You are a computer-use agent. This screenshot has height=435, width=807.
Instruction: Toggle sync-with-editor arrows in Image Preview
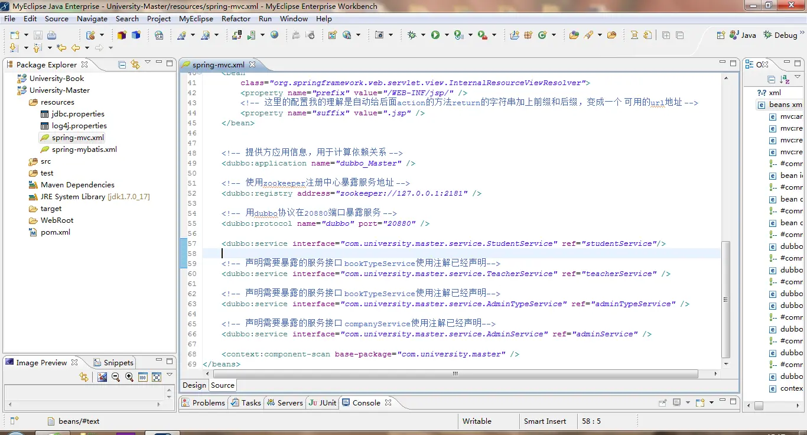point(84,377)
